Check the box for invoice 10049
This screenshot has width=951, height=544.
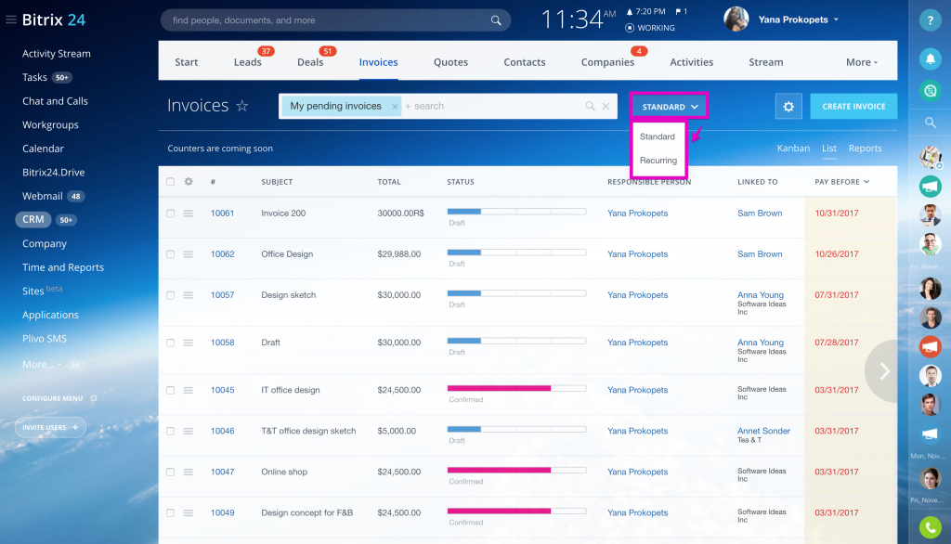[x=171, y=513]
